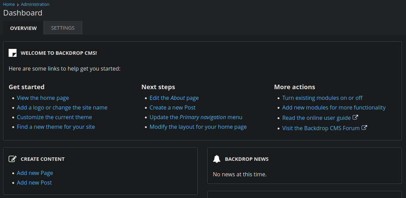Open the View the home page link

pos(43,98)
